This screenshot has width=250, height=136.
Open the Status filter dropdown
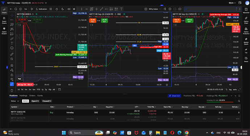(15, 101)
